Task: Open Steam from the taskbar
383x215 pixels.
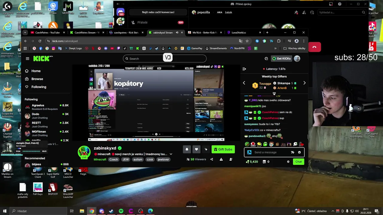Action: [111, 211]
